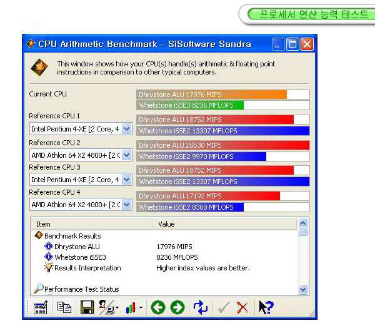The height and width of the screenshot is (328, 375).
Task: Expand the Reference CPU 2 dropdown arrow
Action: (126, 155)
